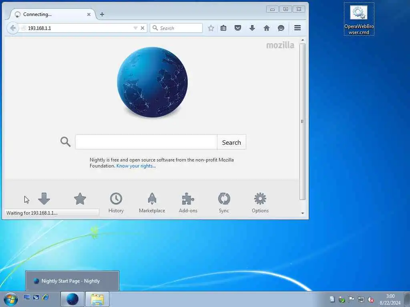Open the Pocket icon in toolbar
Viewport: 410px width, 307px height.
238,28
